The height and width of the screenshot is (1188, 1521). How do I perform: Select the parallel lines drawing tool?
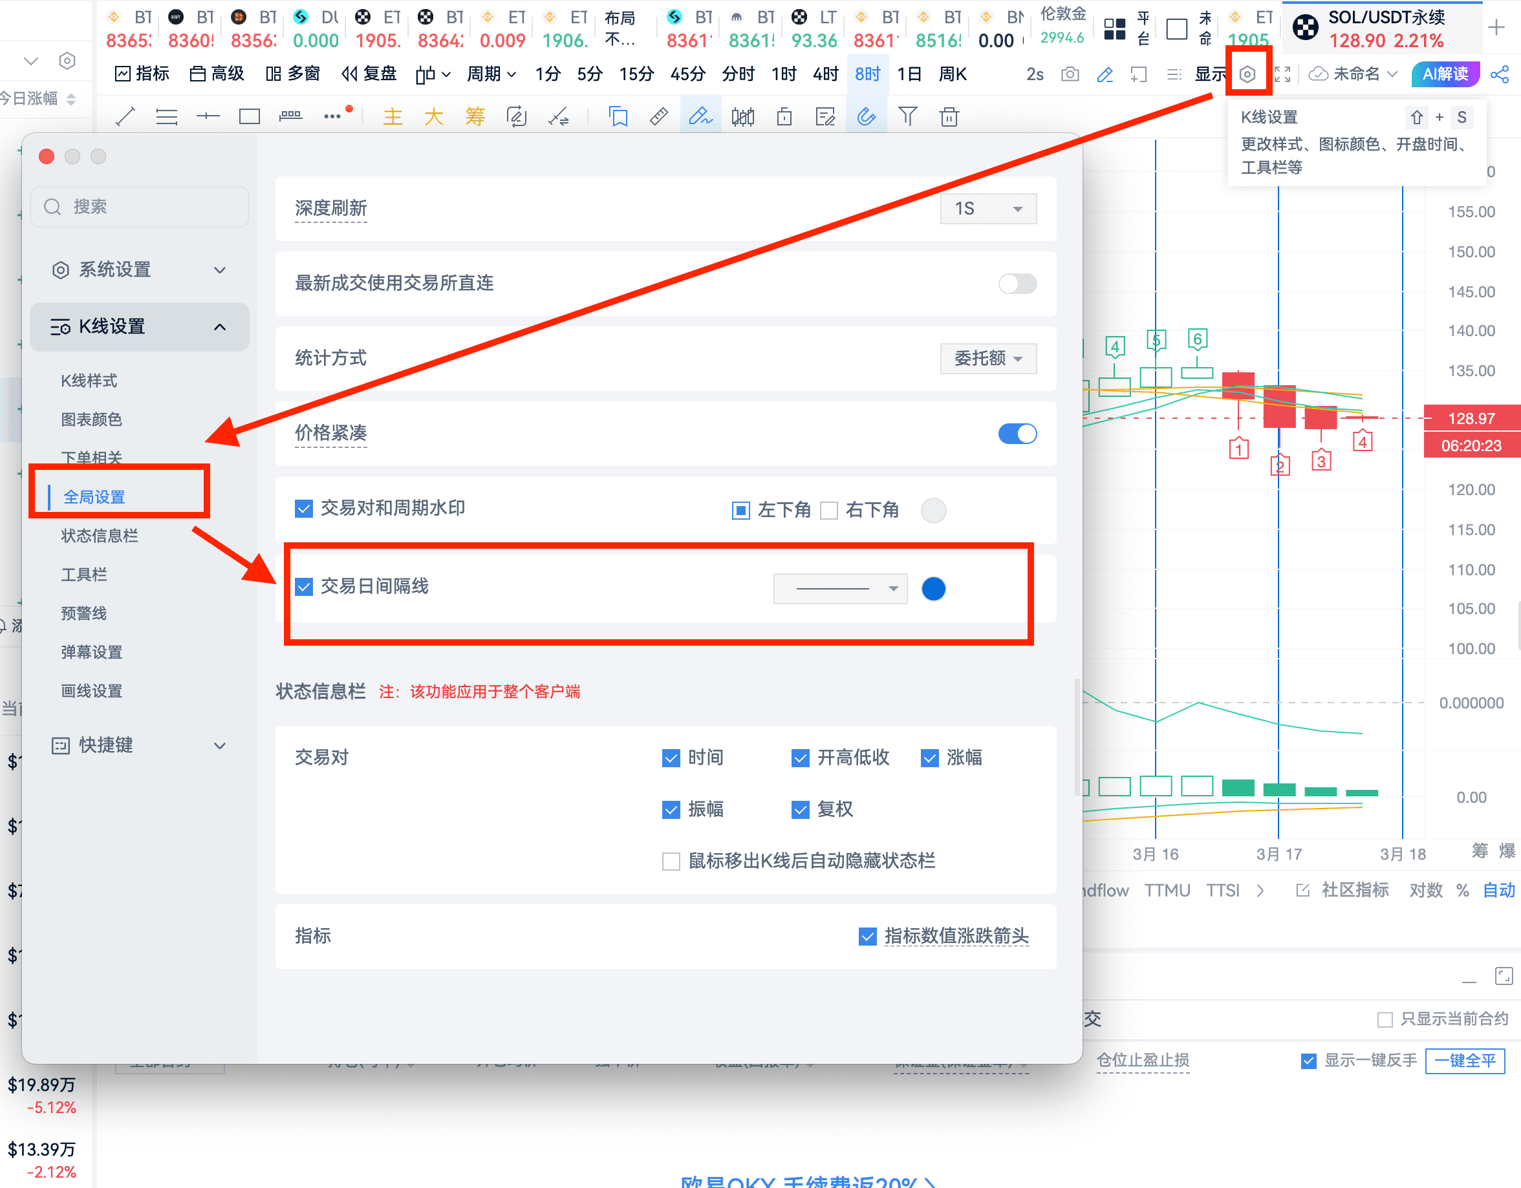166,116
